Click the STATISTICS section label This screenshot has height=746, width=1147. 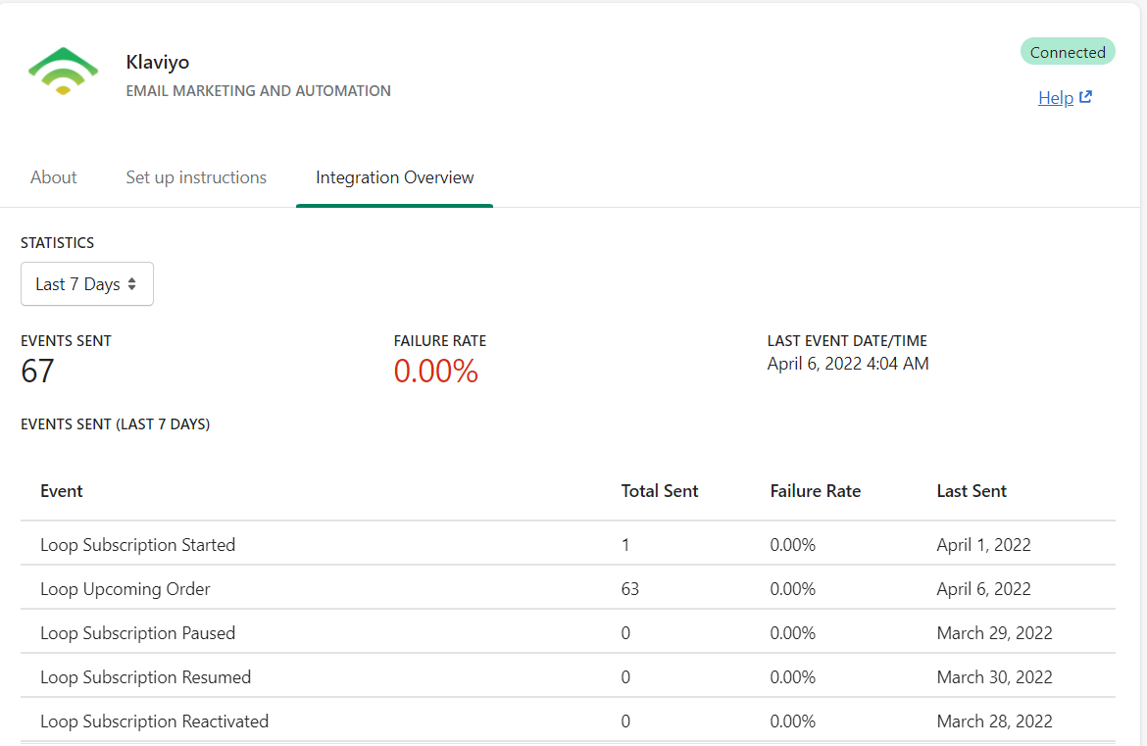[x=57, y=243]
